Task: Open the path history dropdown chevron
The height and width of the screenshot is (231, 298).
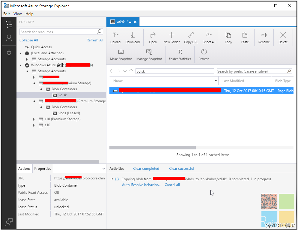Action: pyautogui.click(x=125, y=71)
